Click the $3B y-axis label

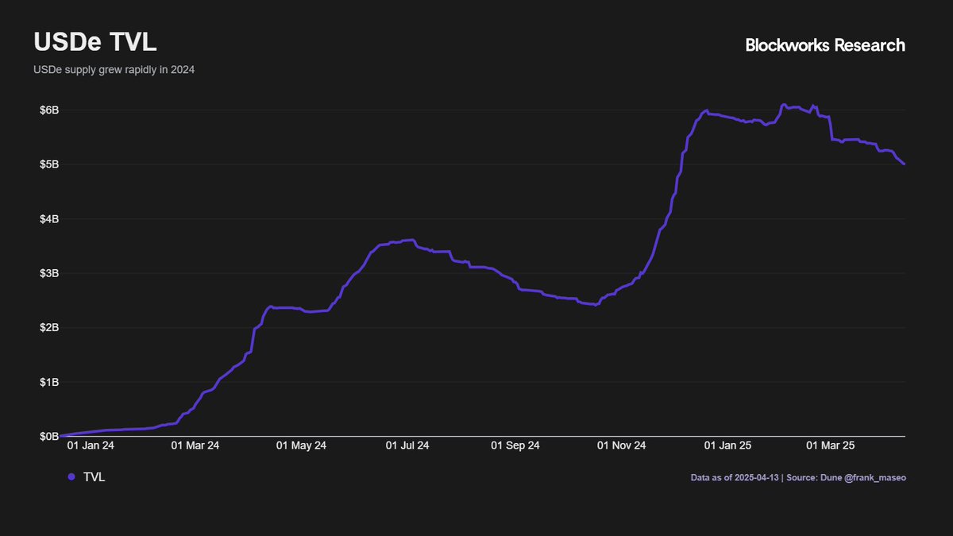pos(49,273)
